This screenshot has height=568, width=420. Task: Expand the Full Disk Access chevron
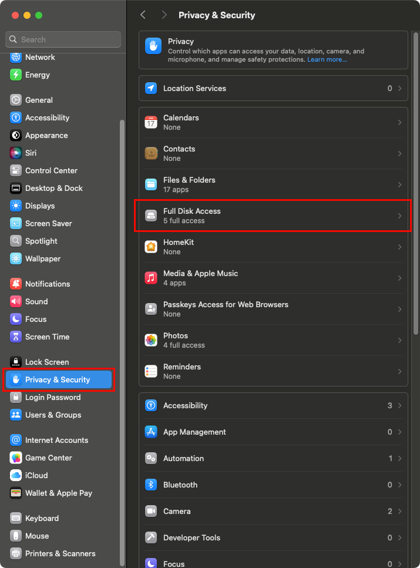[399, 216]
